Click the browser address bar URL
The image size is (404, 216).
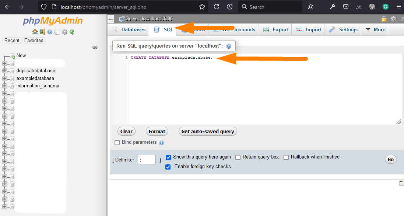[103, 7]
